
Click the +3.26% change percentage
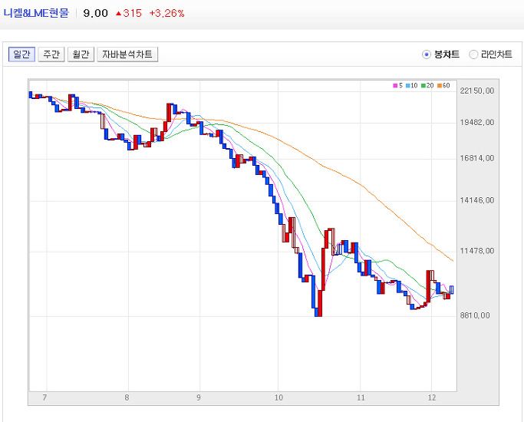pyautogui.click(x=166, y=13)
